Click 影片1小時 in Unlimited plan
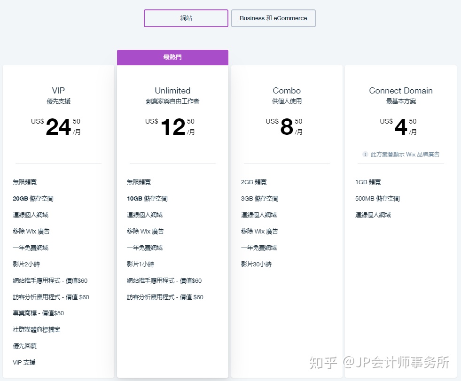The height and width of the screenshot is (381, 461). click(140, 264)
